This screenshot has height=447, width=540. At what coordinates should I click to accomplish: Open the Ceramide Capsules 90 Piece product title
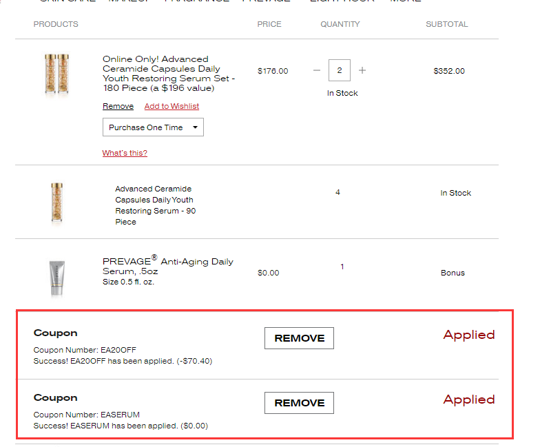pos(156,205)
